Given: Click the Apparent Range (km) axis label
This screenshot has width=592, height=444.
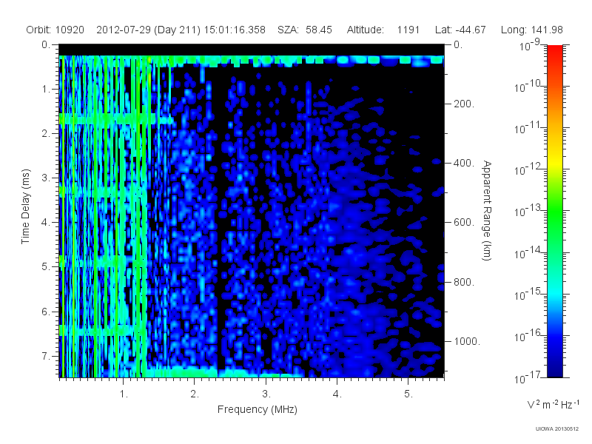Looking at the screenshot, I should 487,210.
